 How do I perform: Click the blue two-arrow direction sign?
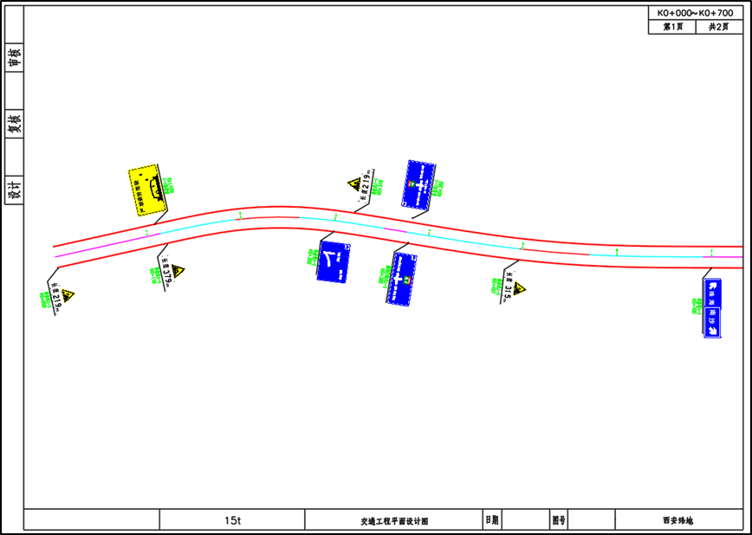coord(711,307)
